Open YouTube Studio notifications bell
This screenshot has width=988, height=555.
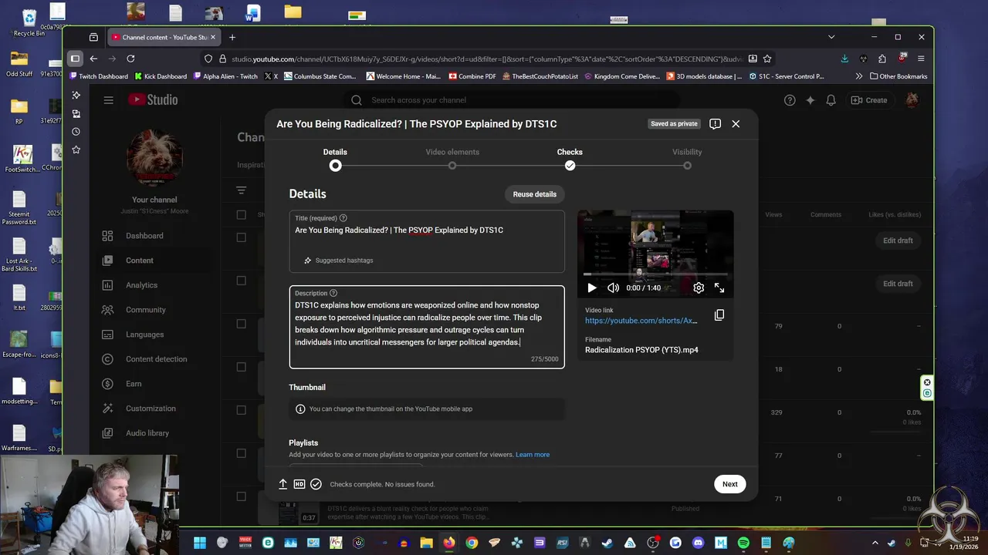click(831, 100)
